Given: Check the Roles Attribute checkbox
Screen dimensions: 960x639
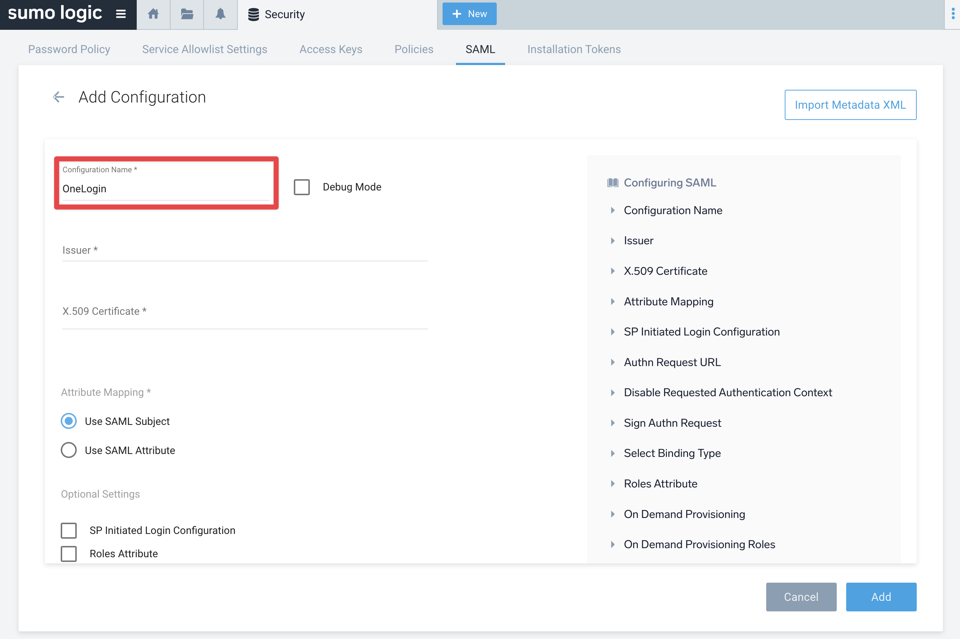Looking at the screenshot, I should click(x=68, y=554).
